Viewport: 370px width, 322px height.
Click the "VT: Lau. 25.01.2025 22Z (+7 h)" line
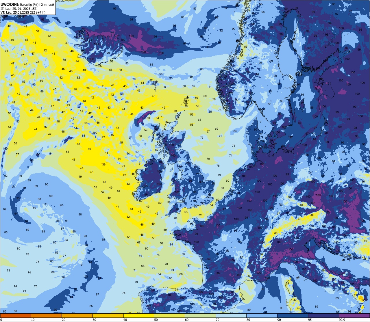23,12
